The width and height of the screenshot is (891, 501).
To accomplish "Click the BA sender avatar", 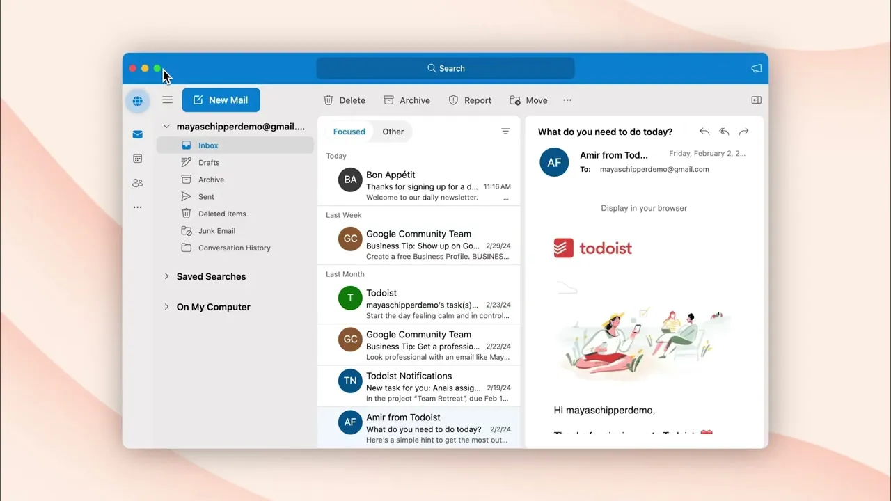I will point(350,180).
